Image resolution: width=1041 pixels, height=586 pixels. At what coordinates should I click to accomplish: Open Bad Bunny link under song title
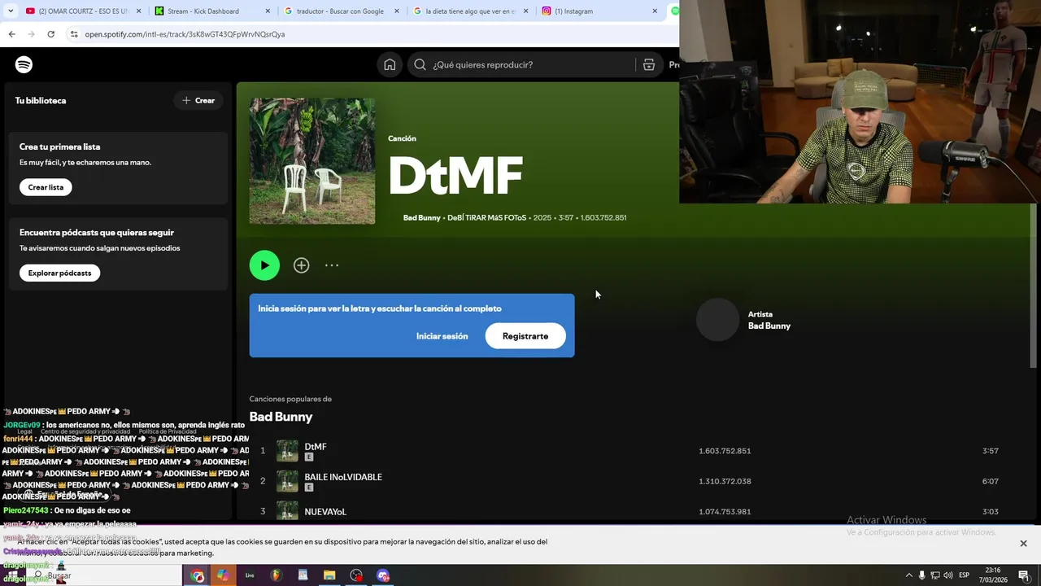[421, 218]
